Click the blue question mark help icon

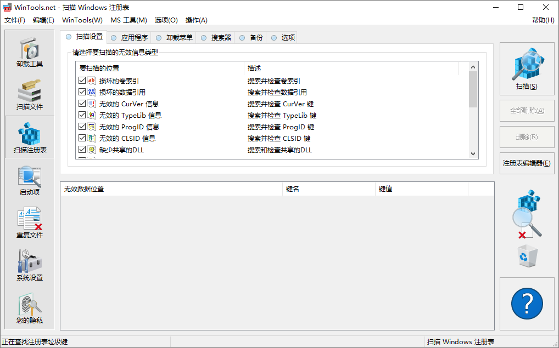(x=527, y=303)
